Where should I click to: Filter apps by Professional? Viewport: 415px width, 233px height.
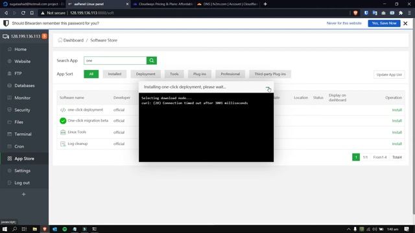point(230,74)
